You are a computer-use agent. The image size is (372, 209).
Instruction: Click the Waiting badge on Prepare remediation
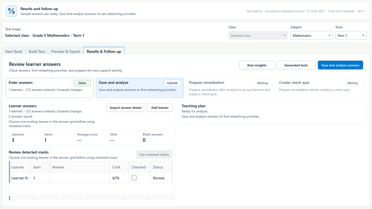point(263,83)
